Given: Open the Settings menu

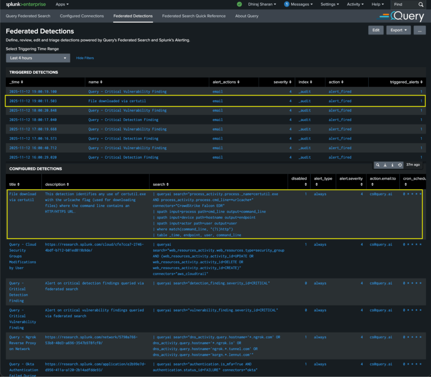Looking at the screenshot, I should 330,4.
